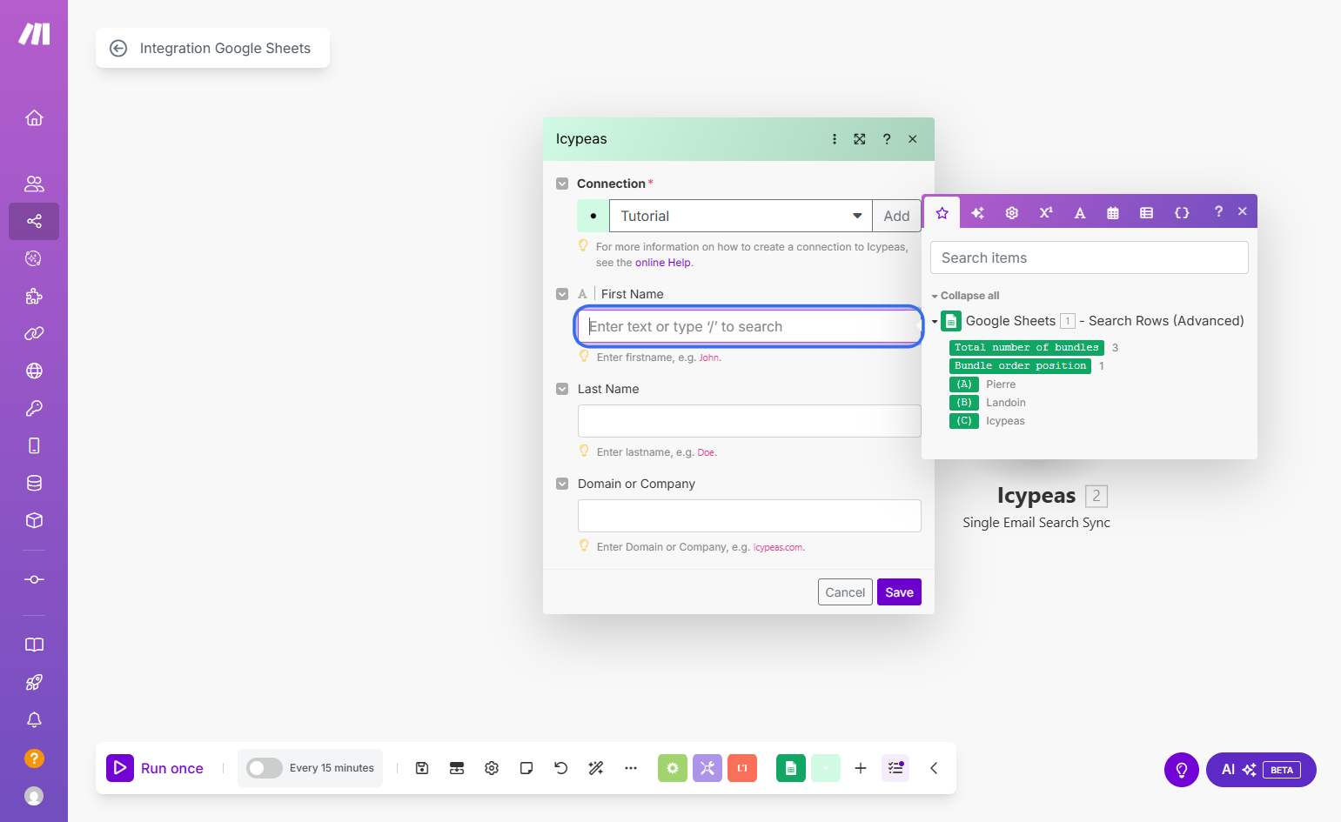The image size is (1341, 822).
Task: Collapse the Google Sheets Search Rows tree
Action: tap(935, 322)
